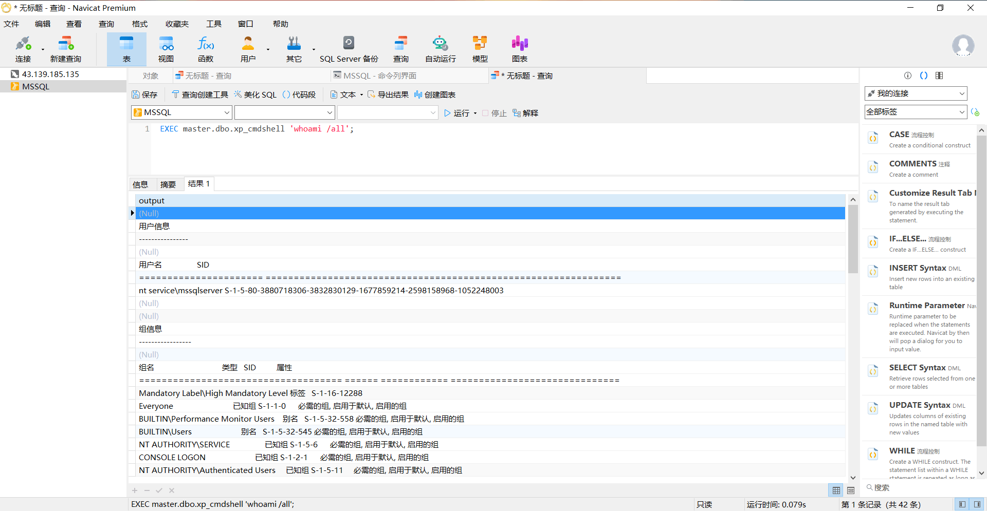Open the Chart (图表) toolbar icon
Viewport: 987px width, 511px height.
coord(519,49)
